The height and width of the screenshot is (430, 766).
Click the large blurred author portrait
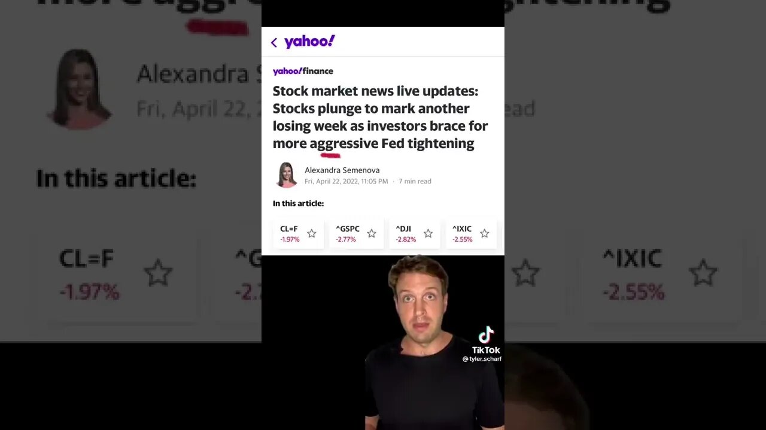[80, 89]
